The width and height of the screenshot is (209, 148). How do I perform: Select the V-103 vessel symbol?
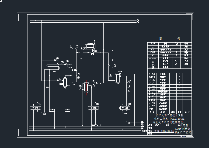[x=124, y=108]
